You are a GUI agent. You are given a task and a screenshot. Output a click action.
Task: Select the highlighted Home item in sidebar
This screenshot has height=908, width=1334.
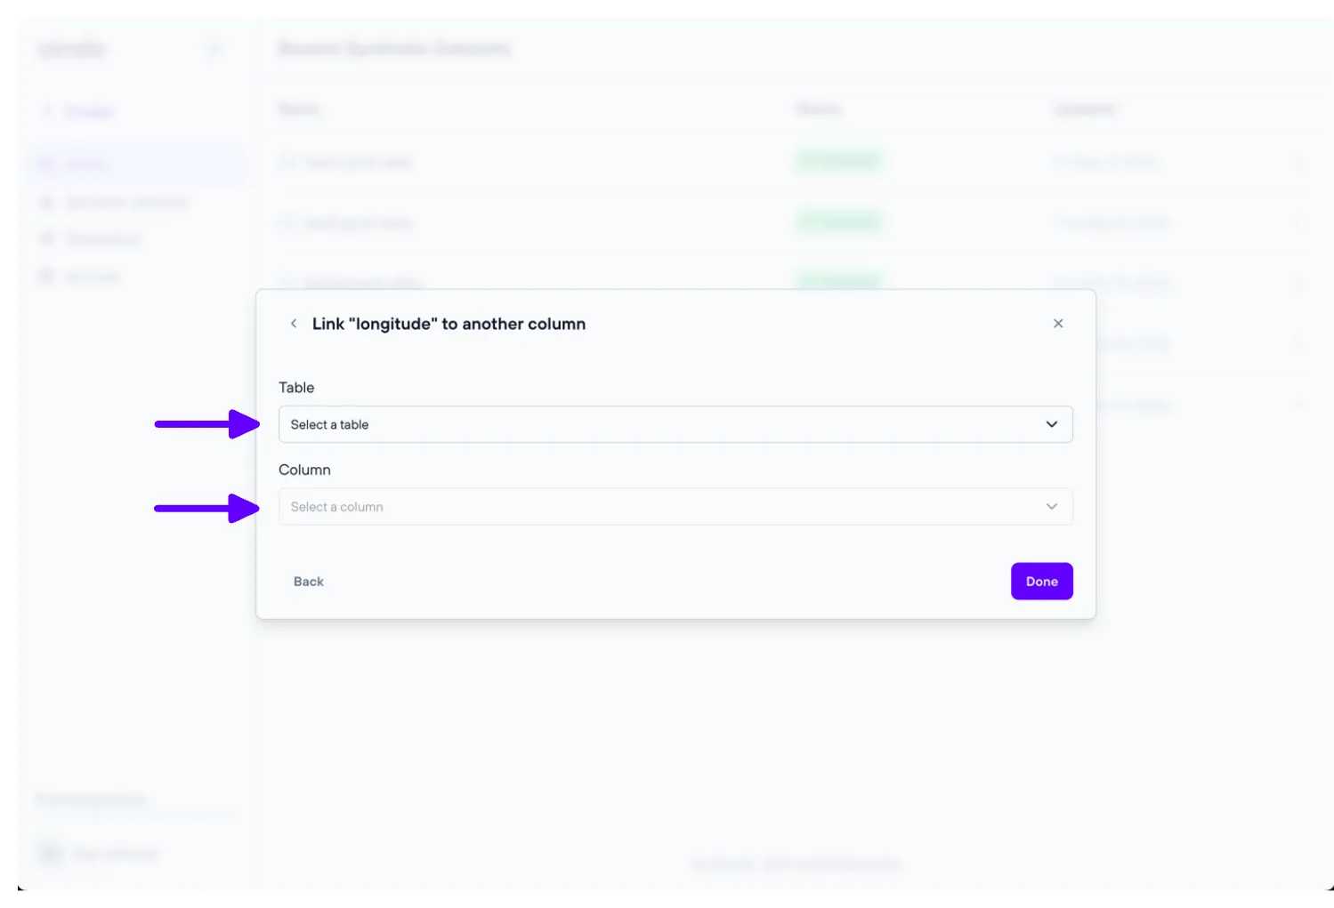86,164
